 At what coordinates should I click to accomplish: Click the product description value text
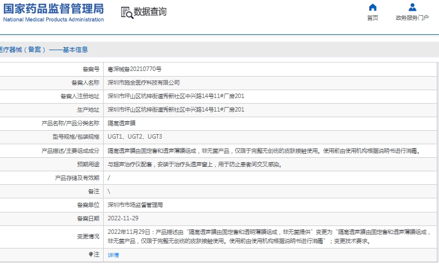point(264,151)
